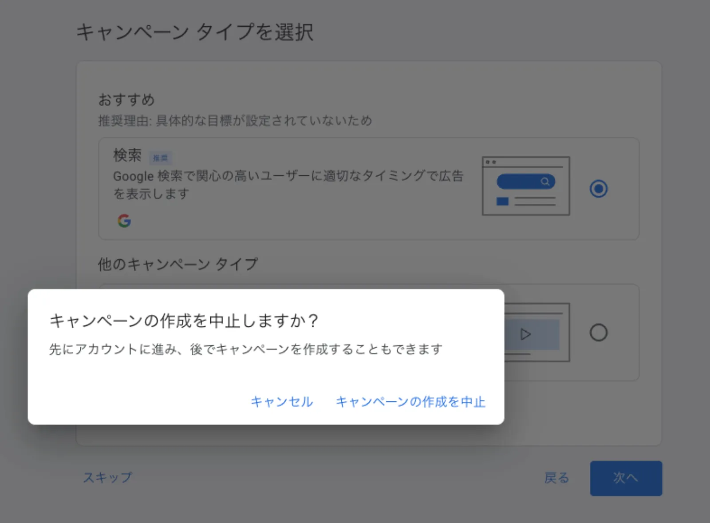Click the search campaign illustration thumbnail

(x=526, y=186)
